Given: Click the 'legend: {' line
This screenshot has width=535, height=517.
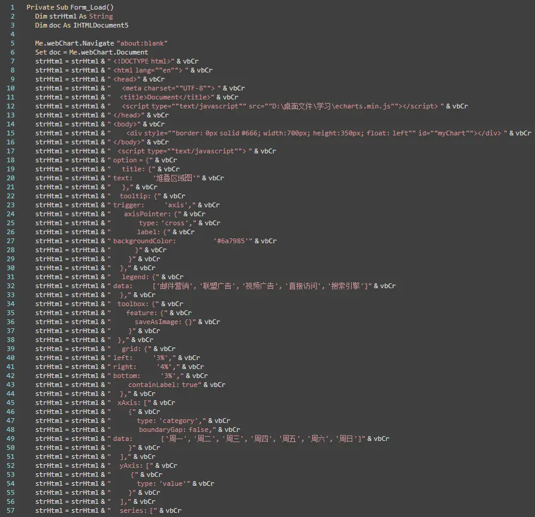Looking at the screenshot, I should (109, 277).
